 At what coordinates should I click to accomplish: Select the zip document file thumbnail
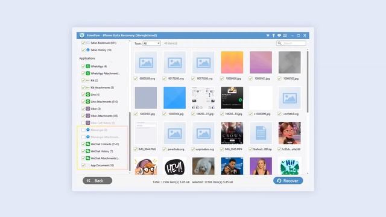(x=261, y=133)
